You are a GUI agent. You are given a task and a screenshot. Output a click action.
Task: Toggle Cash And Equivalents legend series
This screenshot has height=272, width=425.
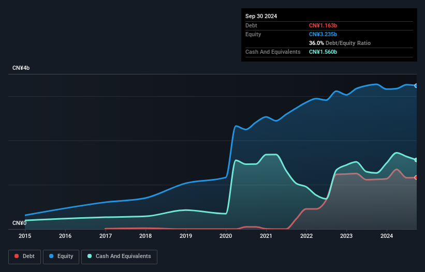click(x=119, y=256)
